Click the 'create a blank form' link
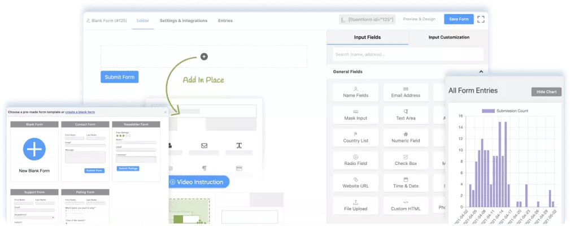 [80, 112]
